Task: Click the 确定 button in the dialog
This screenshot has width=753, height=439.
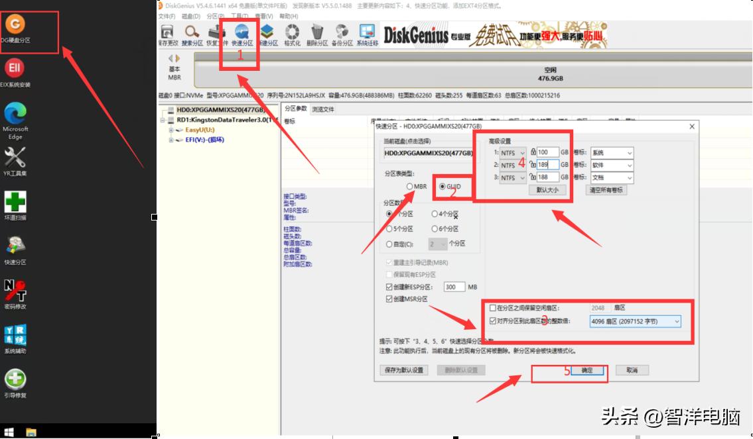Action: pyautogui.click(x=587, y=370)
